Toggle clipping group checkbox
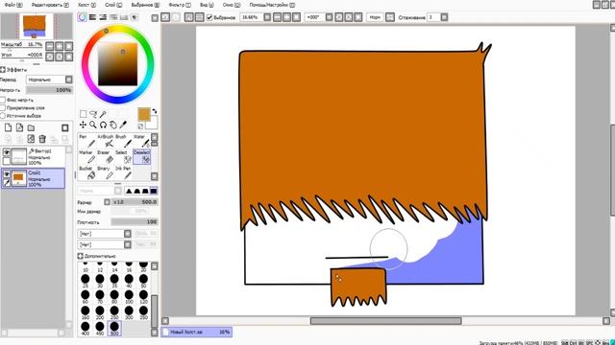Image resolution: width=615 pixels, height=345 pixels. click(3, 107)
